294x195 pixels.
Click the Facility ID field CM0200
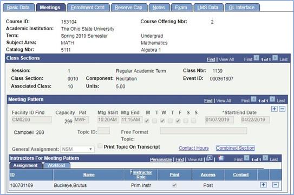click(32, 119)
